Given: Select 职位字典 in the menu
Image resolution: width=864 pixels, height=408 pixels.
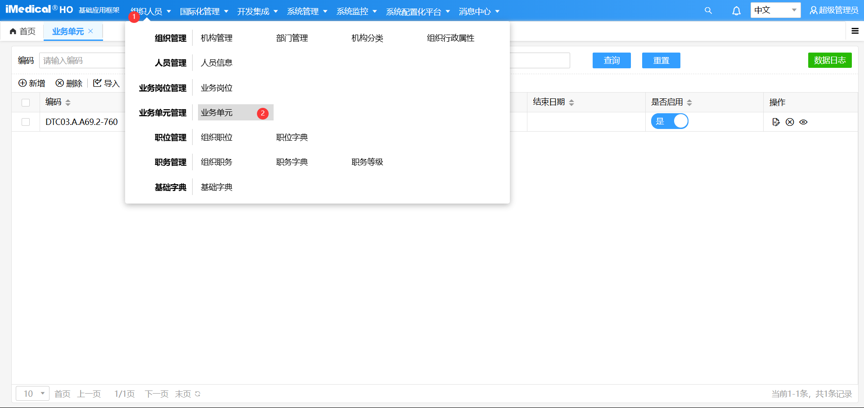Looking at the screenshot, I should [292, 137].
